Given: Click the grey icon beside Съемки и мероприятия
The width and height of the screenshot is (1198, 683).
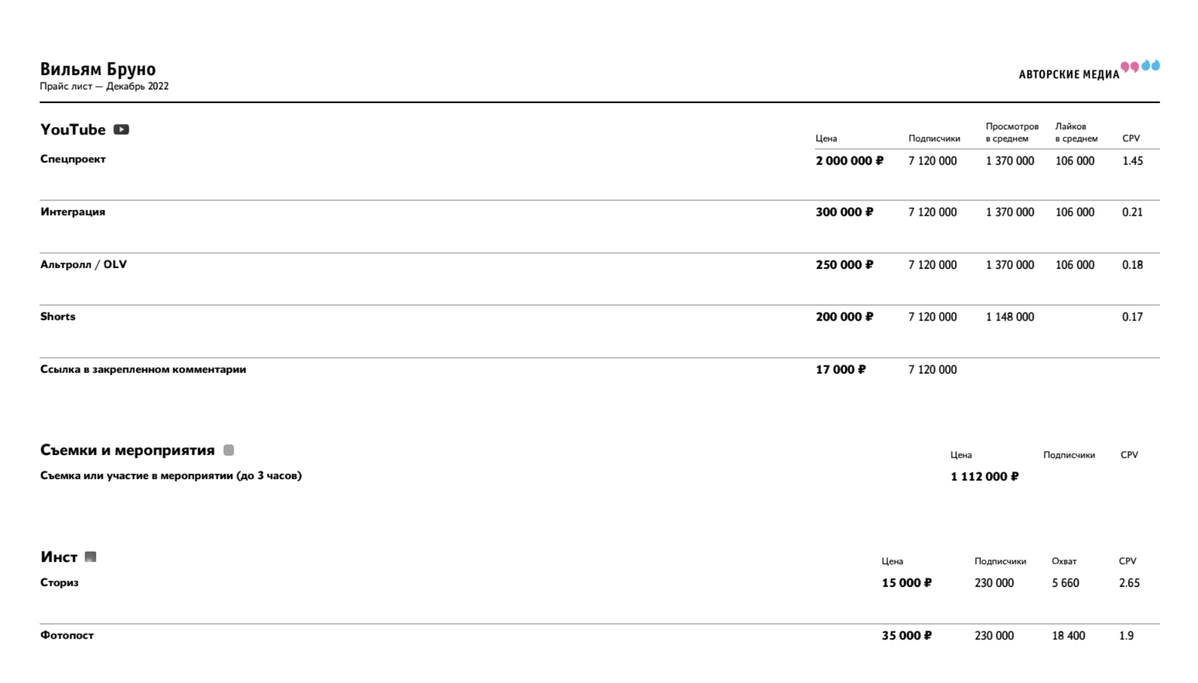Looking at the screenshot, I should 229,450.
